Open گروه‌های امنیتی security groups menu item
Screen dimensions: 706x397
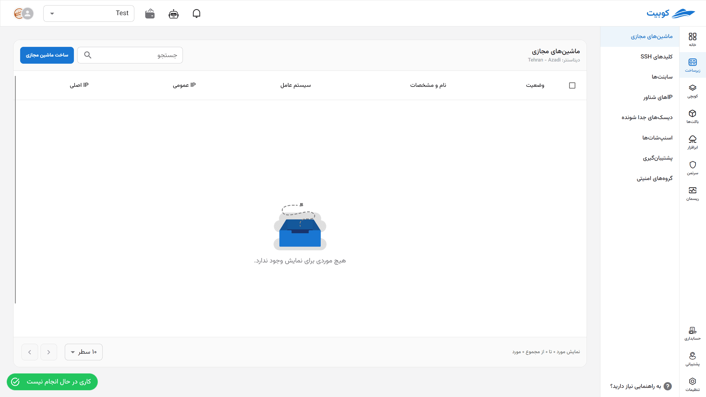pos(640,178)
